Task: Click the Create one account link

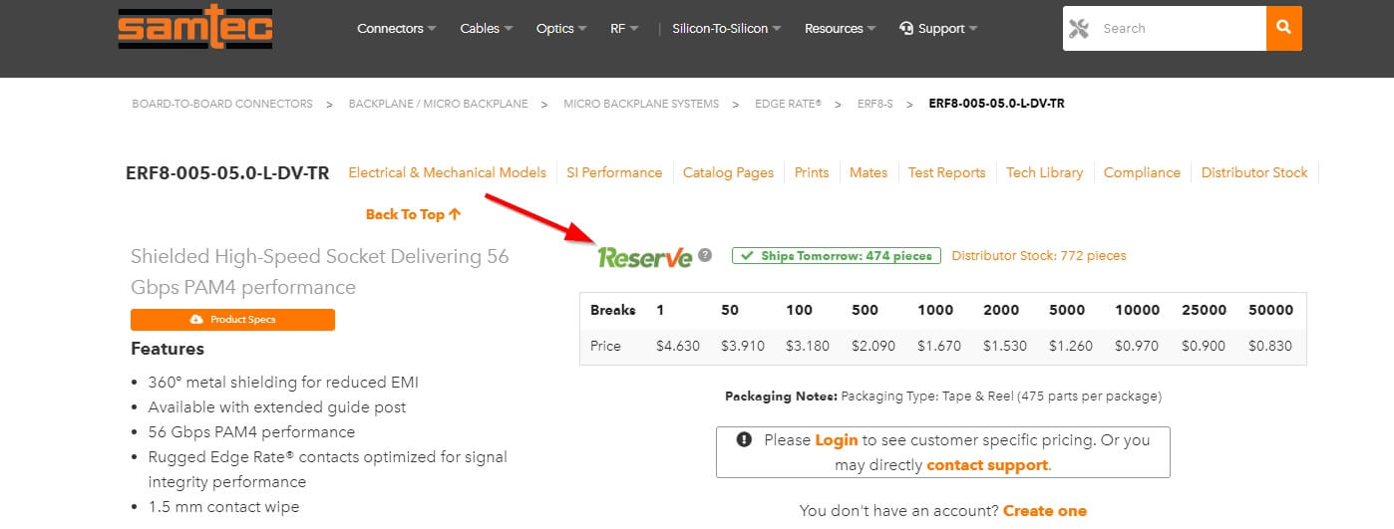Action: 1045,511
